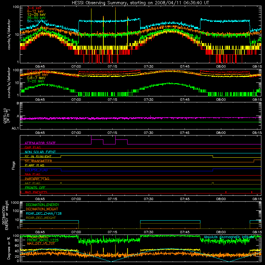Click the SAA_FLAG label
265x265 pixels.
tap(32, 174)
